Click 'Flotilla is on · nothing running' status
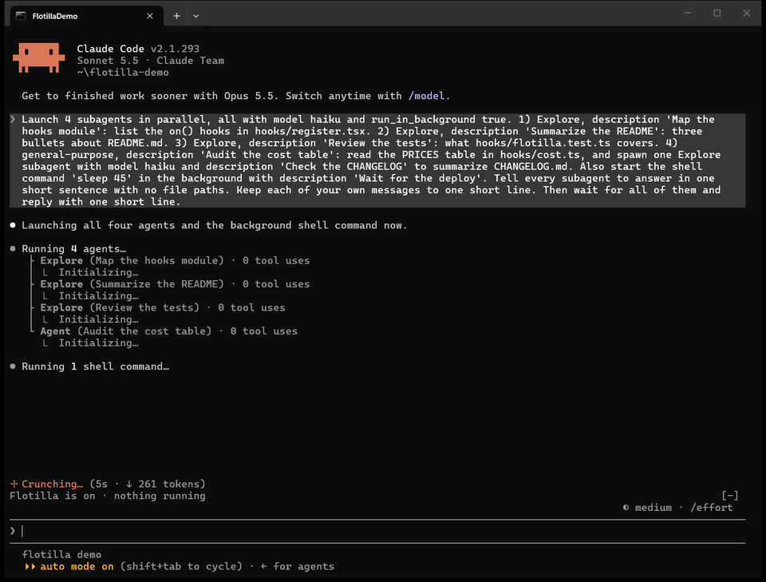Viewport: 766px width, 582px height. pos(108,496)
